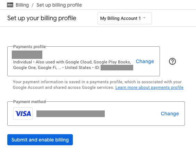Click the 'Payments profile' field label
196x154 pixels.
pyautogui.click(x=29, y=47)
